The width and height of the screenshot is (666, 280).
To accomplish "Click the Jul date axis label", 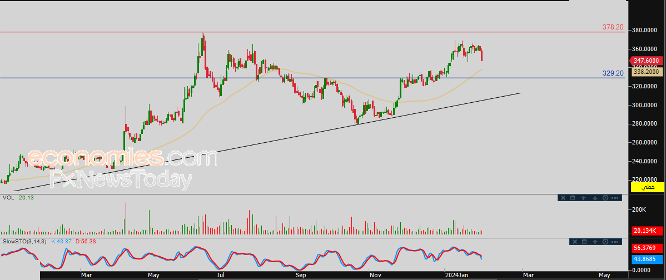I will [220, 275].
